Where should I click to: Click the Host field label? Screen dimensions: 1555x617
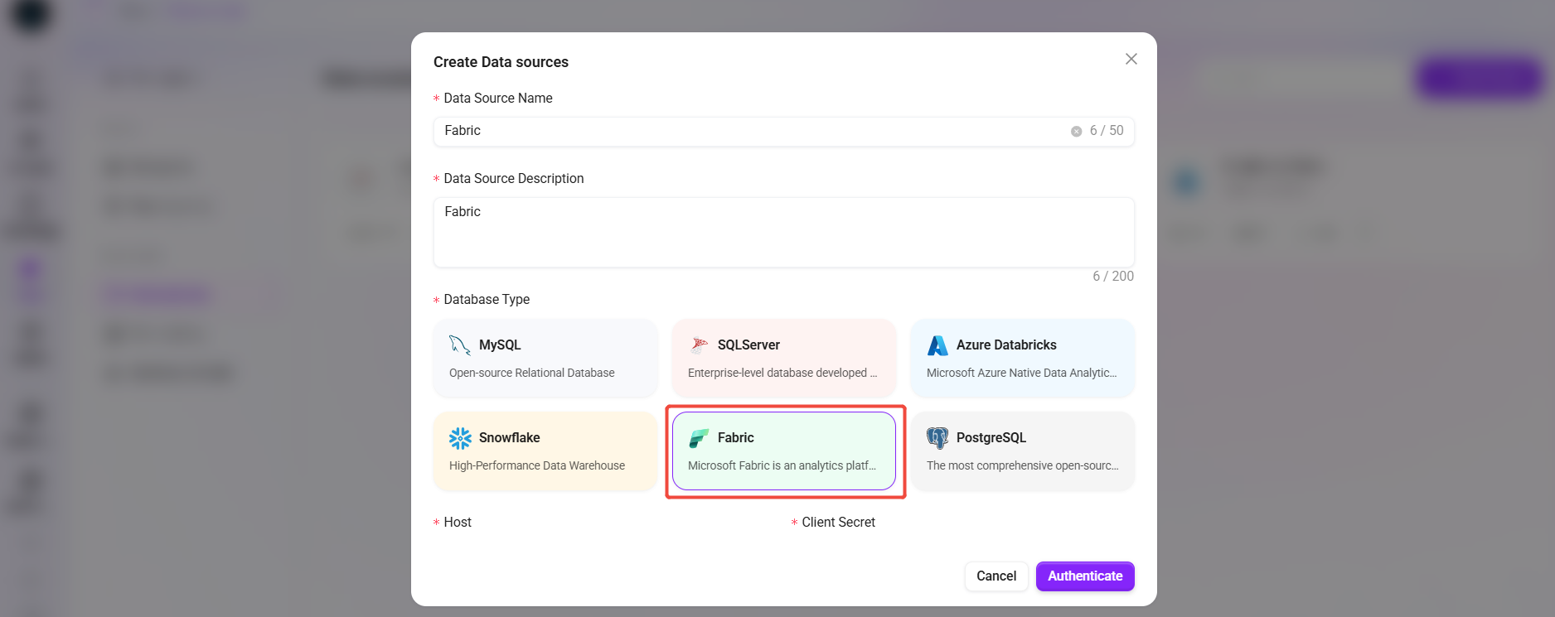[x=458, y=522]
